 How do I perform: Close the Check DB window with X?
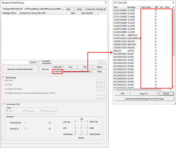tap(172, 2)
